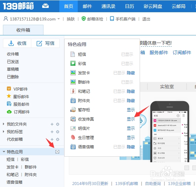
Task: Click the green shield 邮箱体检 icon
Action: click(83, 19)
